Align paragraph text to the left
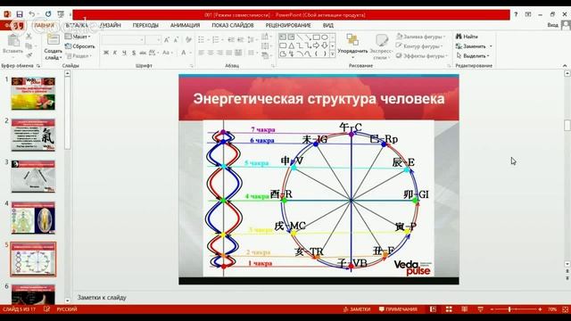 click(x=202, y=53)
